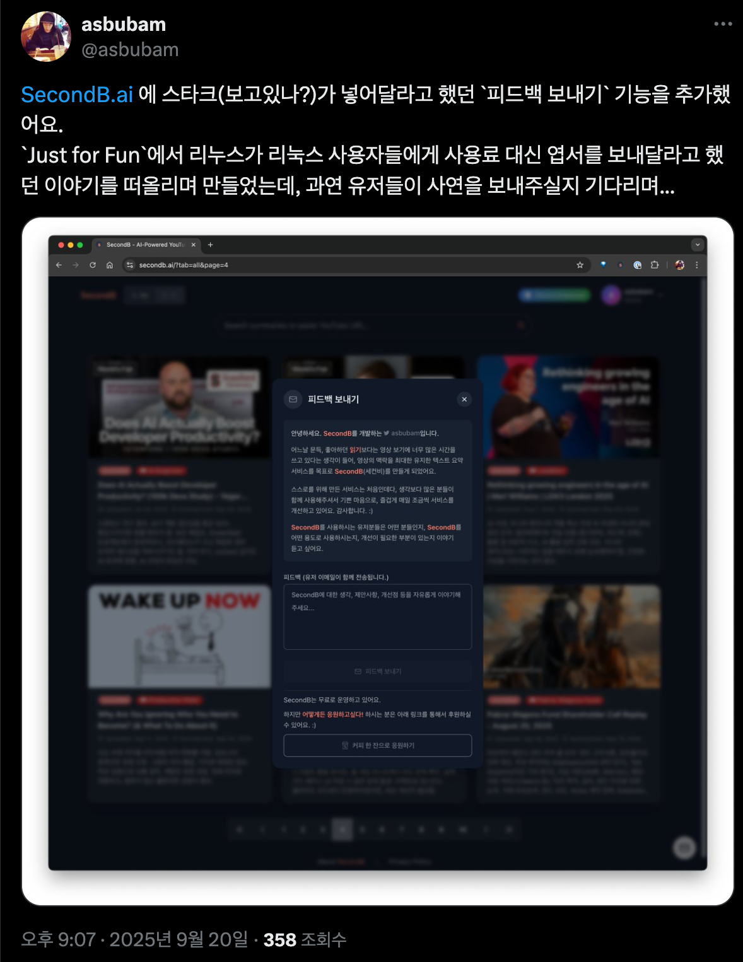
Task: Close the SecondB browser tab
Action: click(x=193, y=245)
